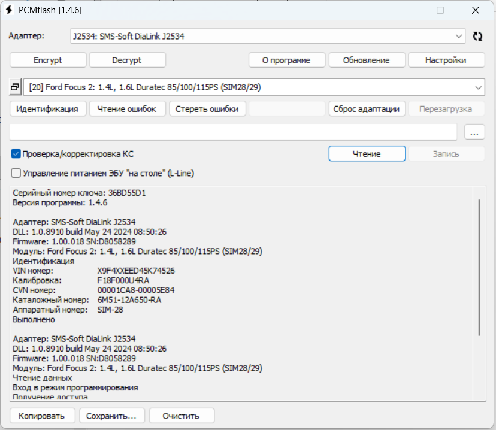This screenshot has width=496, height=430.
Task: Open Настройки settings
Action: pos(446,60)
